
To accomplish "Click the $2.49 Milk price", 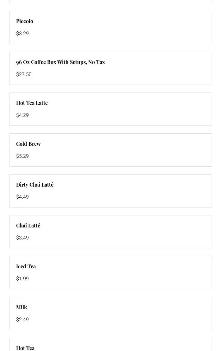I will (22, 320).
